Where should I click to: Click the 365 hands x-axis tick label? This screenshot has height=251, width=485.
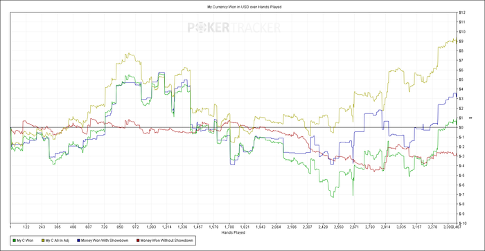pos(58,227)
